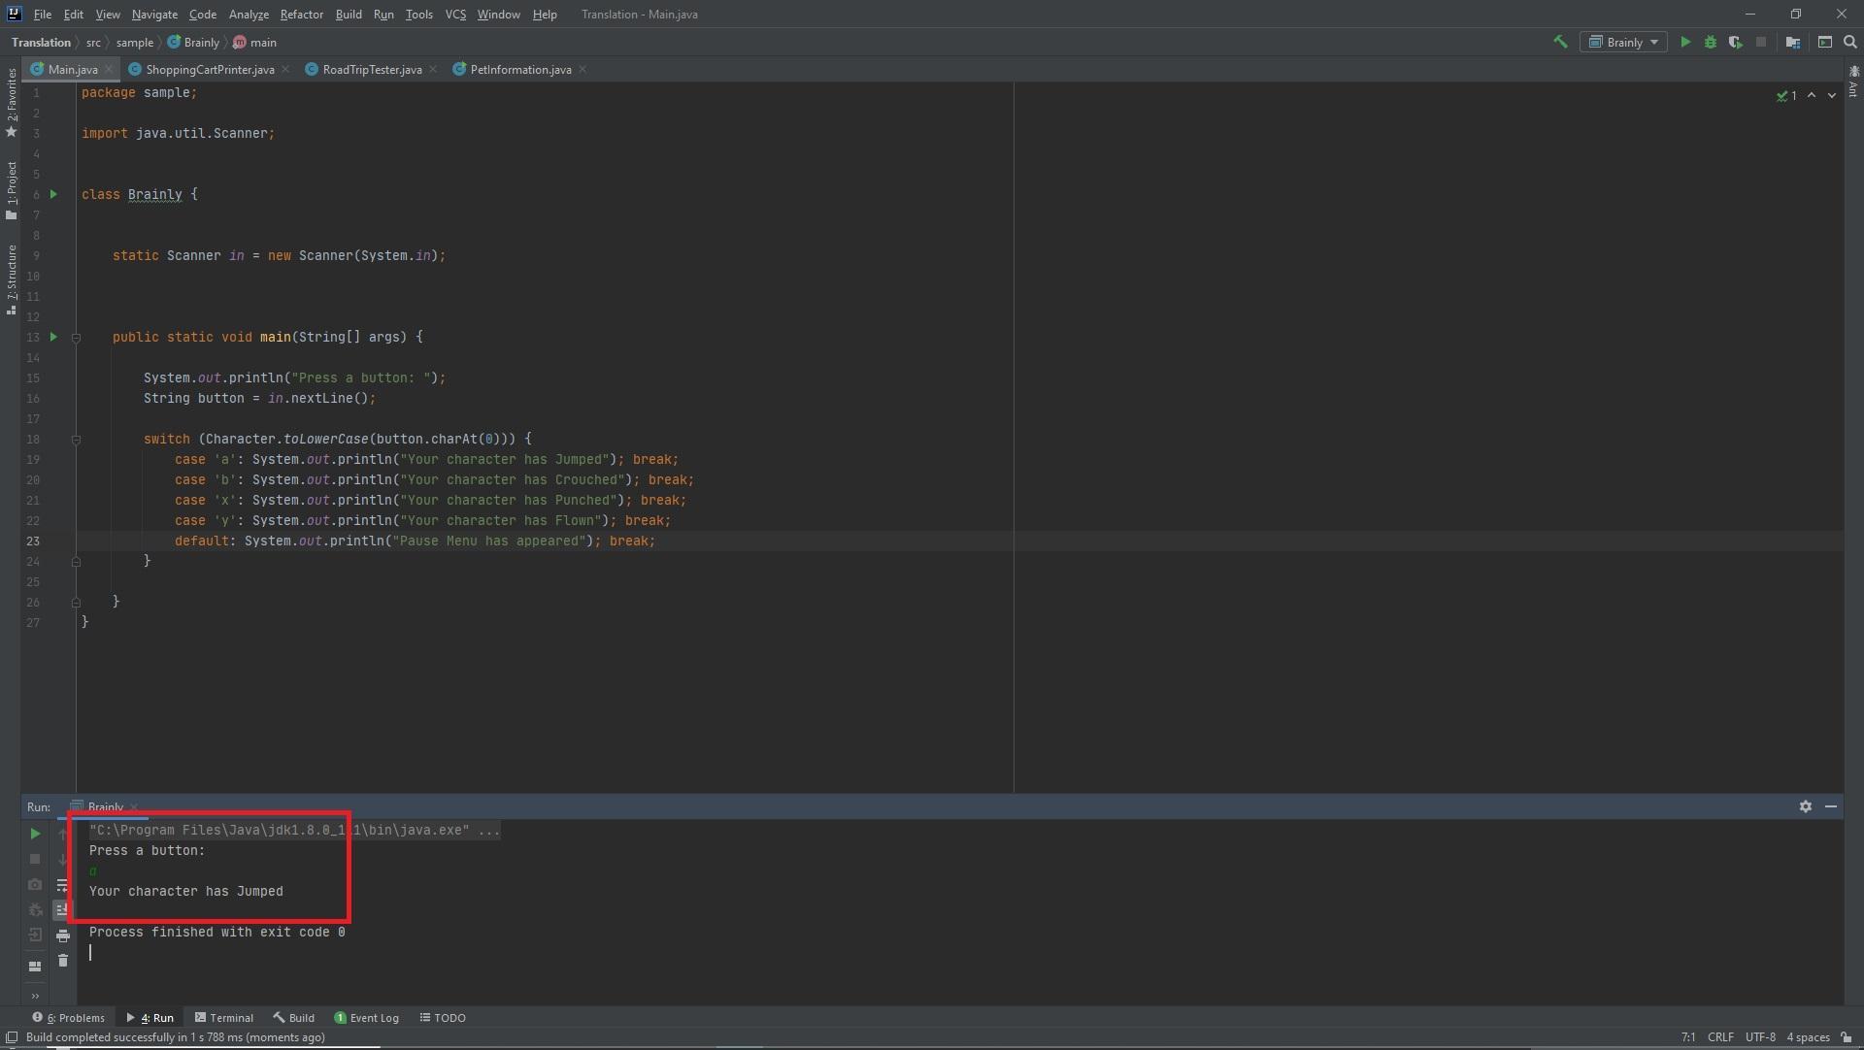Switch to ShoppingCartPrinter.java tab

click(210, 70)
